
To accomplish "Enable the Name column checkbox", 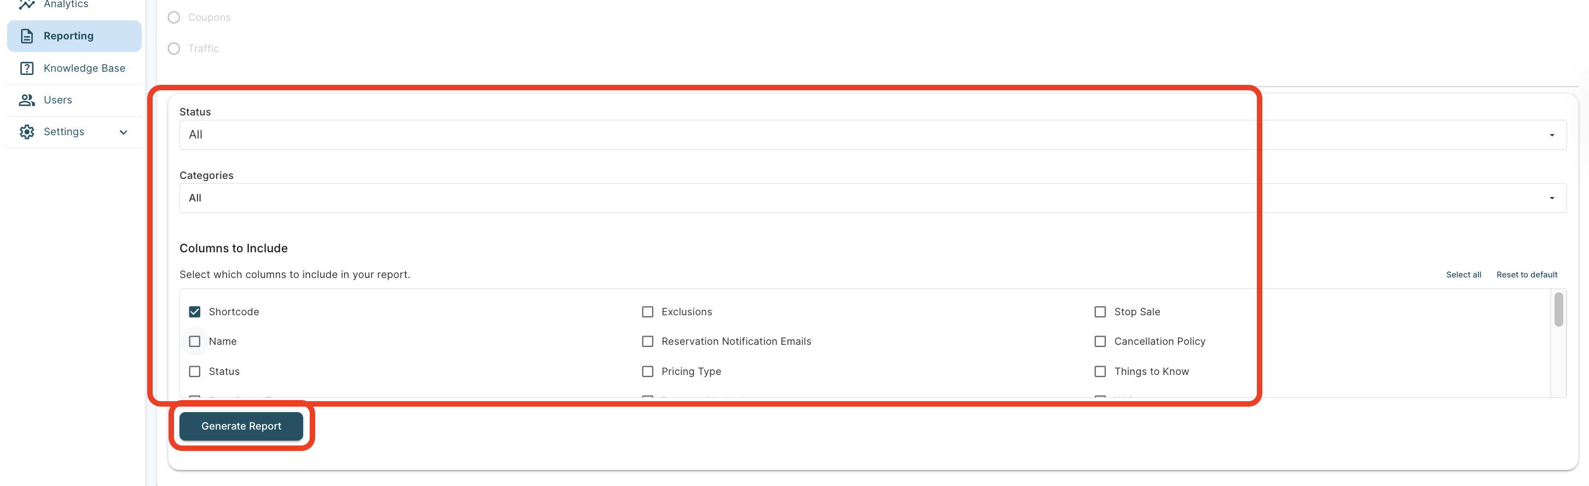I will tap(194, 342).
